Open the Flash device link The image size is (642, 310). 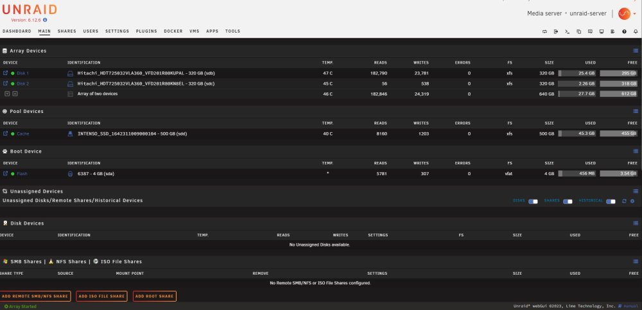(x=22, y=174)
